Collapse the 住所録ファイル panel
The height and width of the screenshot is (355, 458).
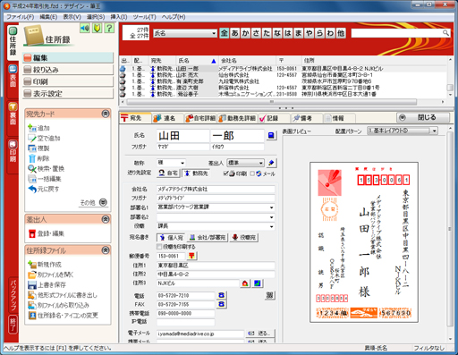tap(106, 250)
